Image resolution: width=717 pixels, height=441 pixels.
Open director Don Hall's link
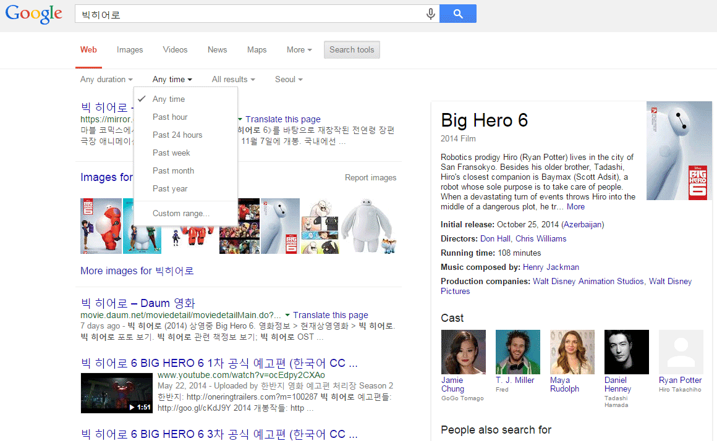pyautogui.click(x=495, y=238)
